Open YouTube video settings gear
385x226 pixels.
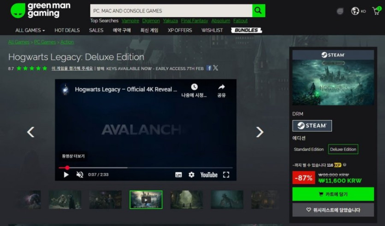191,175
